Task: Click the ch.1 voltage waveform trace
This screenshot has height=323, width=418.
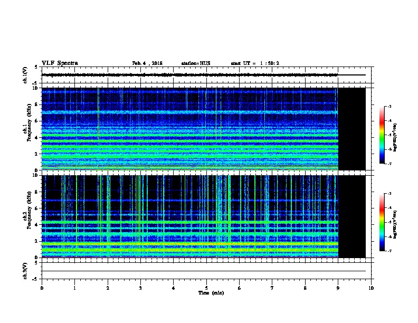Action: 203,75
